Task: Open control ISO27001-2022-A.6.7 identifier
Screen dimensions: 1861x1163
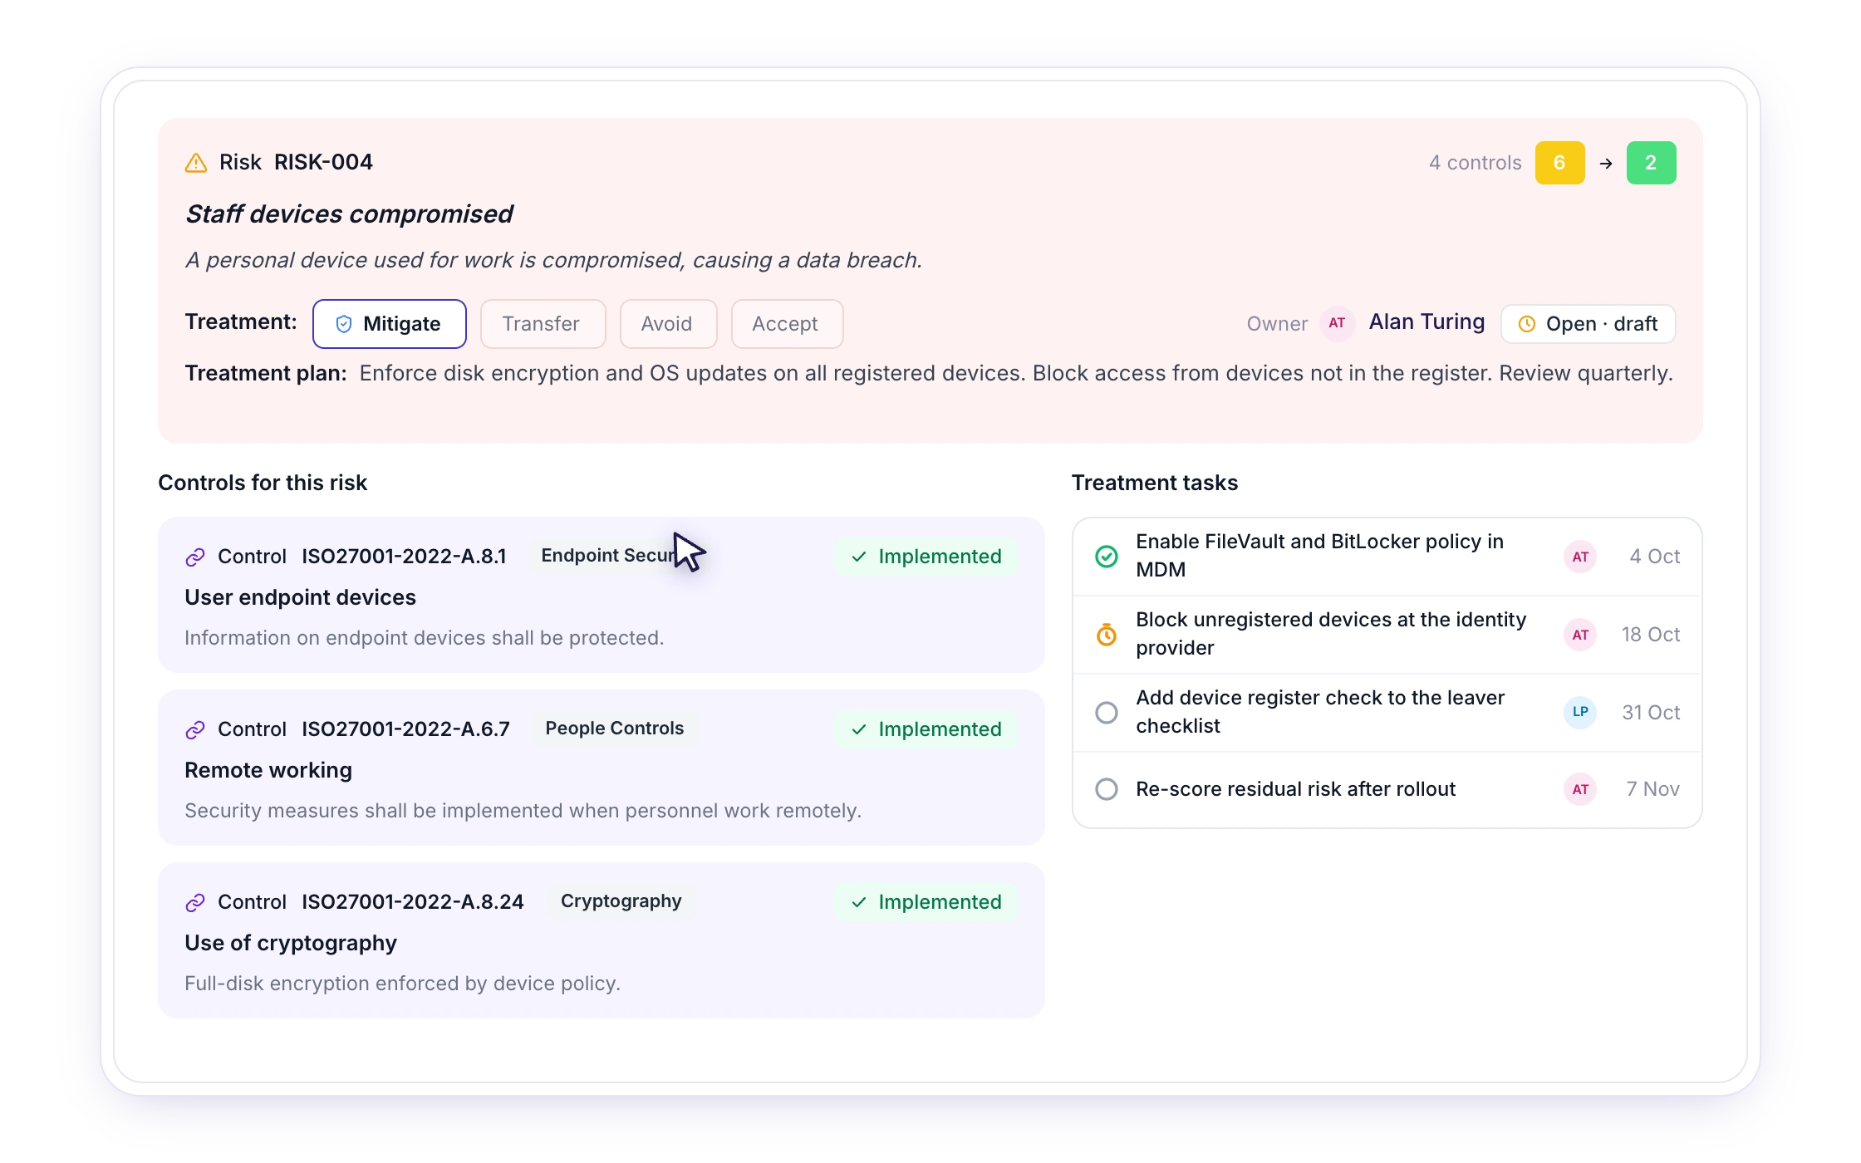Action: pyautogui.click(x=405, y=729)
